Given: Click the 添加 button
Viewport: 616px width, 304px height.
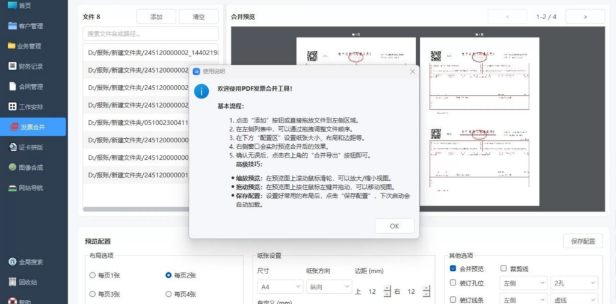Looking at the screenshot, I should (x=156, y=16).
